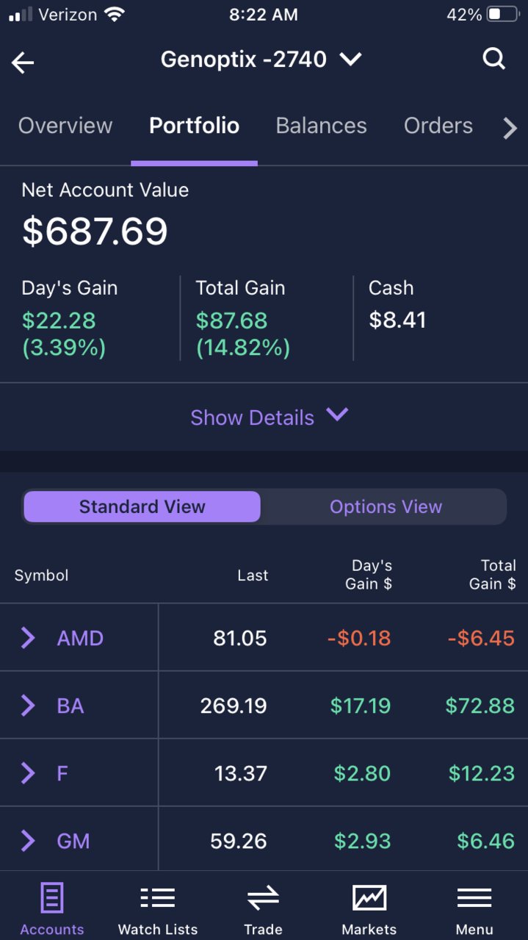This screenshot has height=940, width=528.
Task: Show more tabs with right chevron
Action: tap(510, 129)
